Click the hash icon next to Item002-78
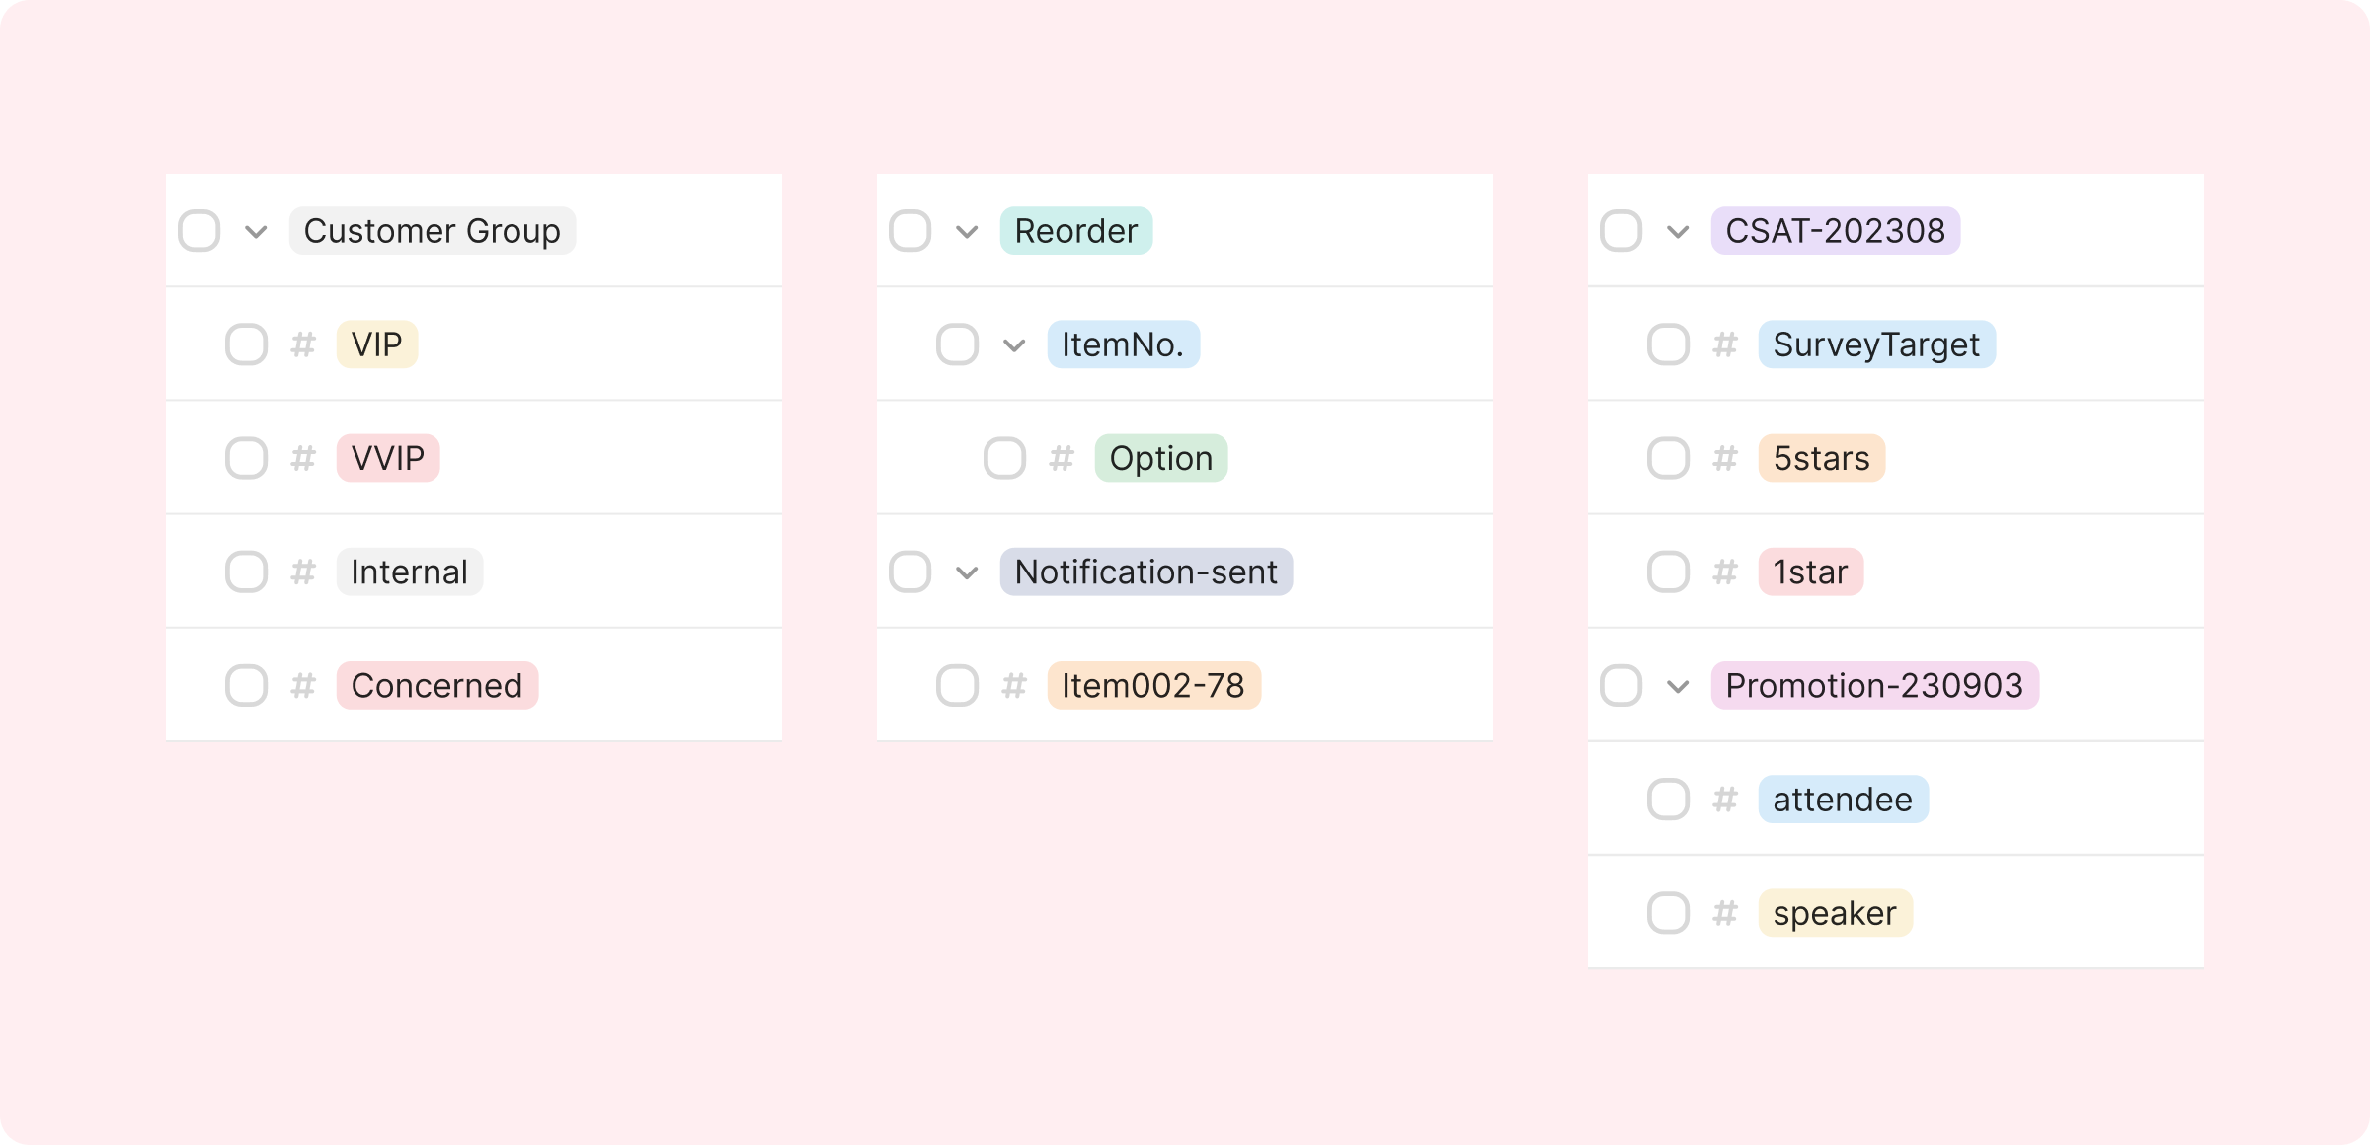Viewport: 2370px width, 1145px height. pyautogui.click(x=1014, y=686)
